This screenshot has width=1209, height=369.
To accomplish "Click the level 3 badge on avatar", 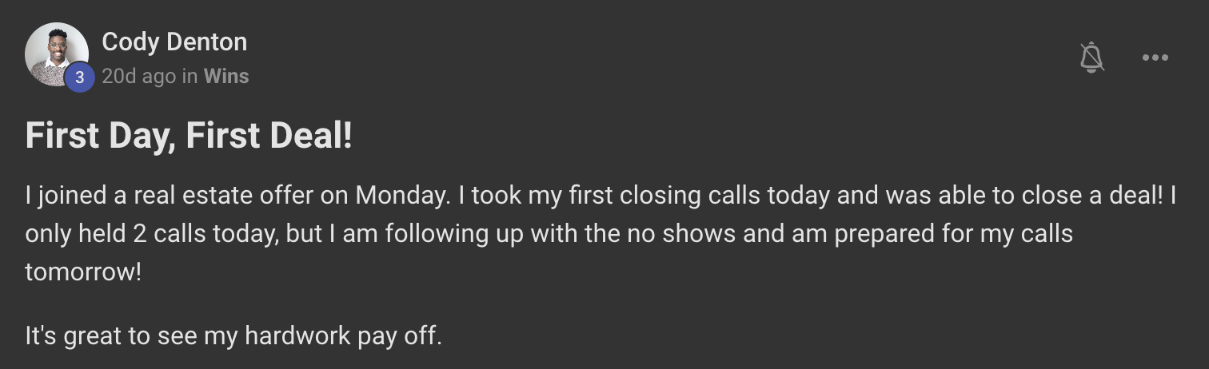I will (79, 77).
